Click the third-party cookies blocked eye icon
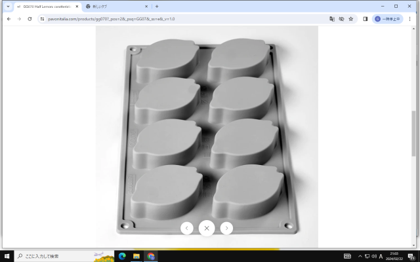The width and height of the screenshot is (420, 262). click(x=341, y=19)
